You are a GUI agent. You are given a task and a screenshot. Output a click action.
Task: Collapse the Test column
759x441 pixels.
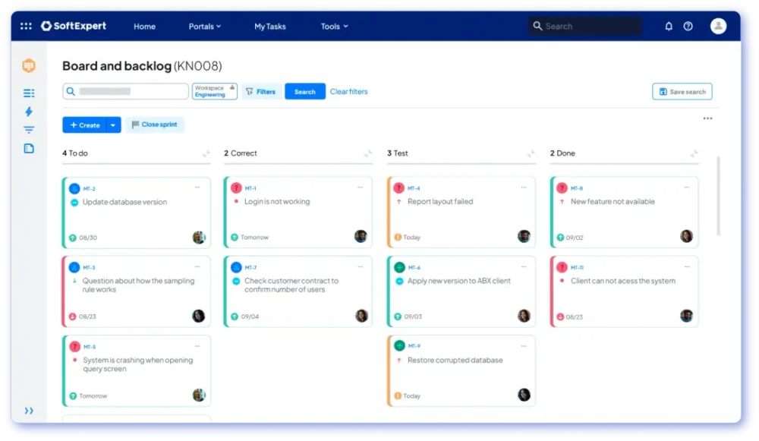pos(531,154)
